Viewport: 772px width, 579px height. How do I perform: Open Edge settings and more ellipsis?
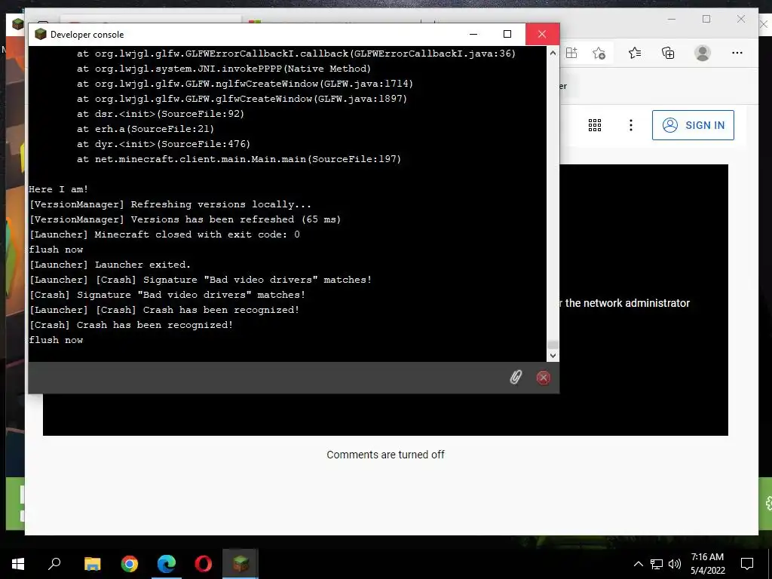(x=737, y=53)
